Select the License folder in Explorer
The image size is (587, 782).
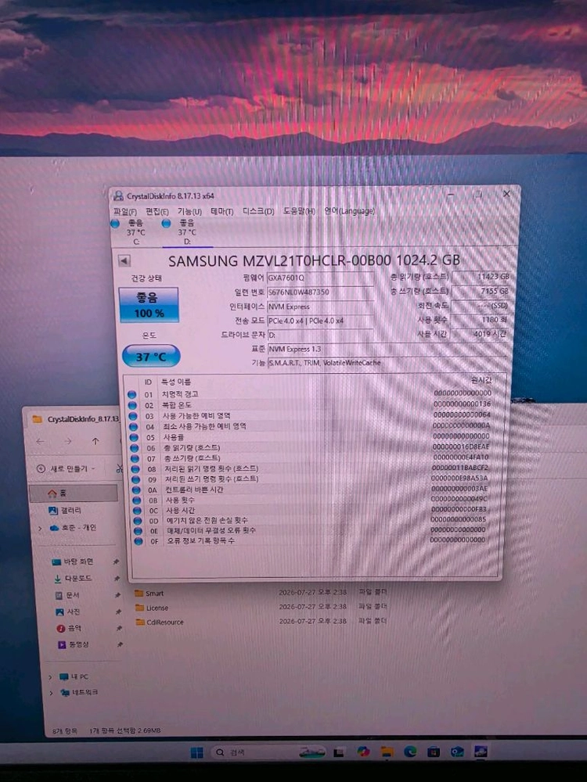tap(152, 608)
